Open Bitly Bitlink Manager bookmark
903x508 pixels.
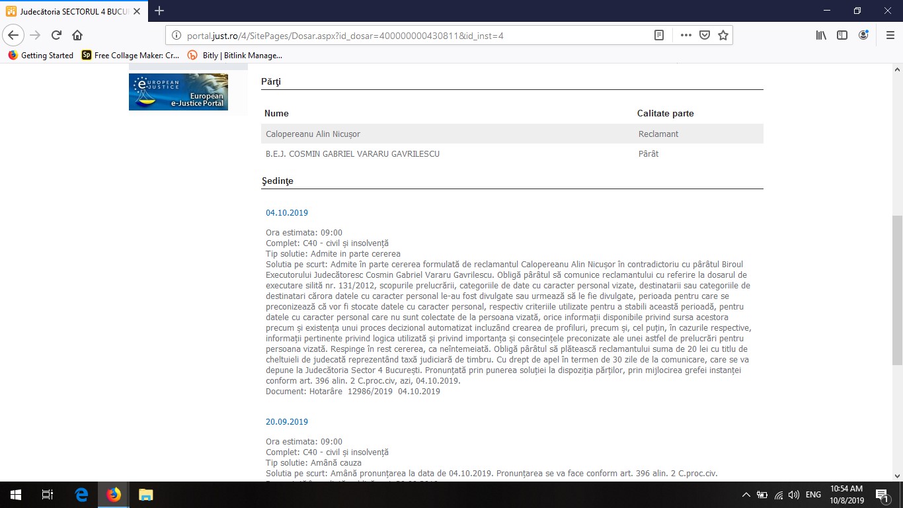[x=235, y=56]
